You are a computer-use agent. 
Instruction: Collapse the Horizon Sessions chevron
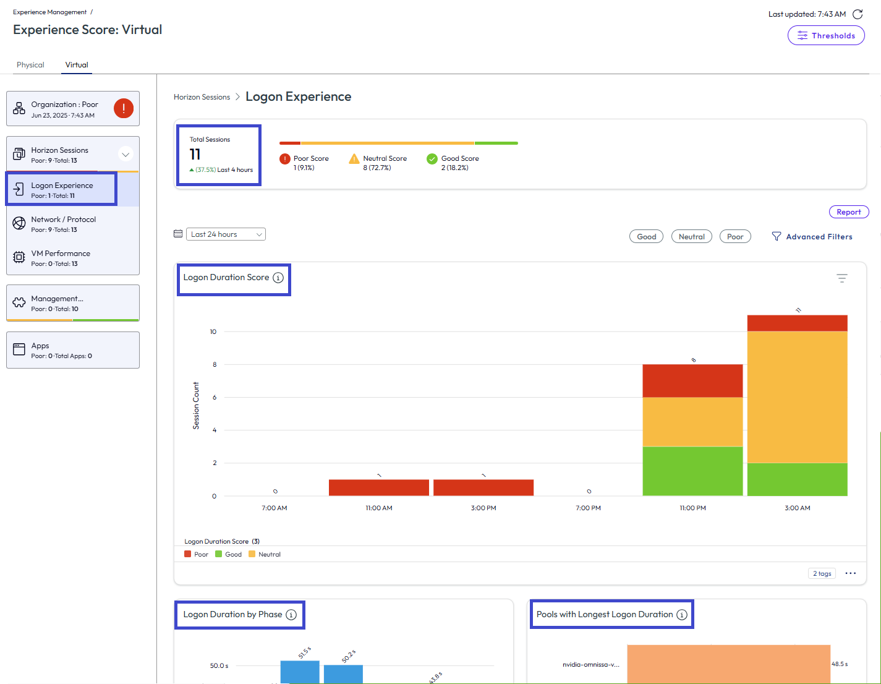(x=126, y=154)
